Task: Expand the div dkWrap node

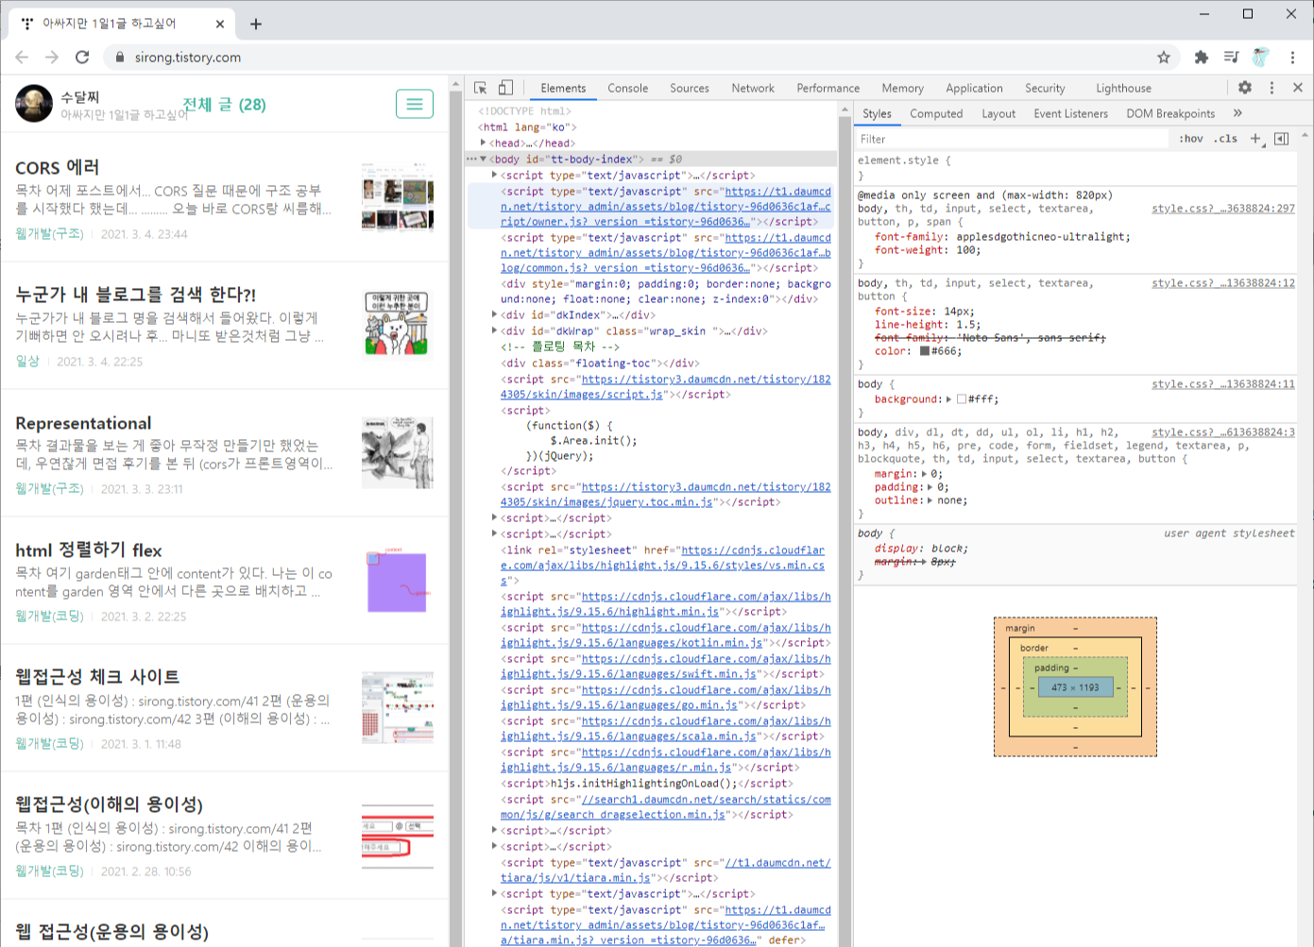Action: [x=494, y=330]
